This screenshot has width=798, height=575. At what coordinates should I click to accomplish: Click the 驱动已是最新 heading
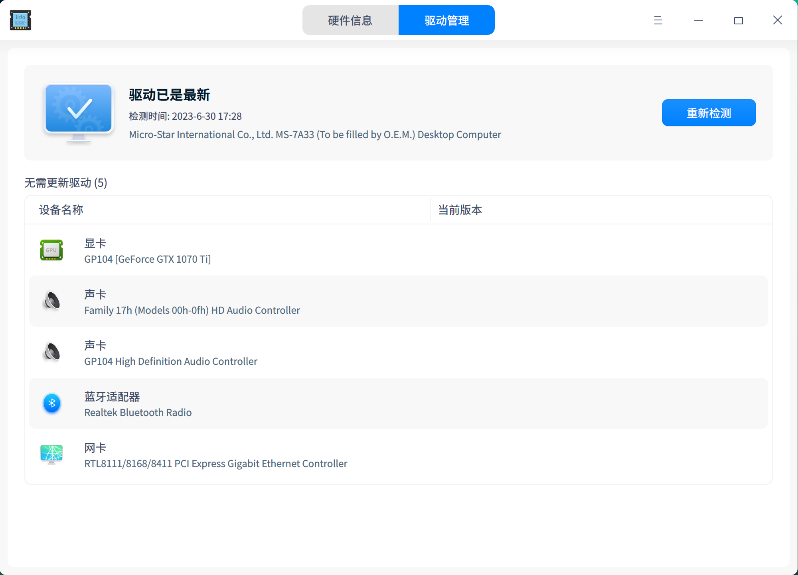(169, 95)
